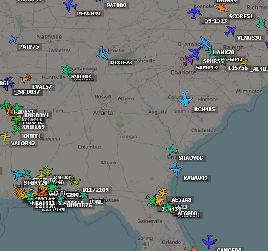
Task: Click the KAWW92 callsign label
Action: [x=196, y=179]
